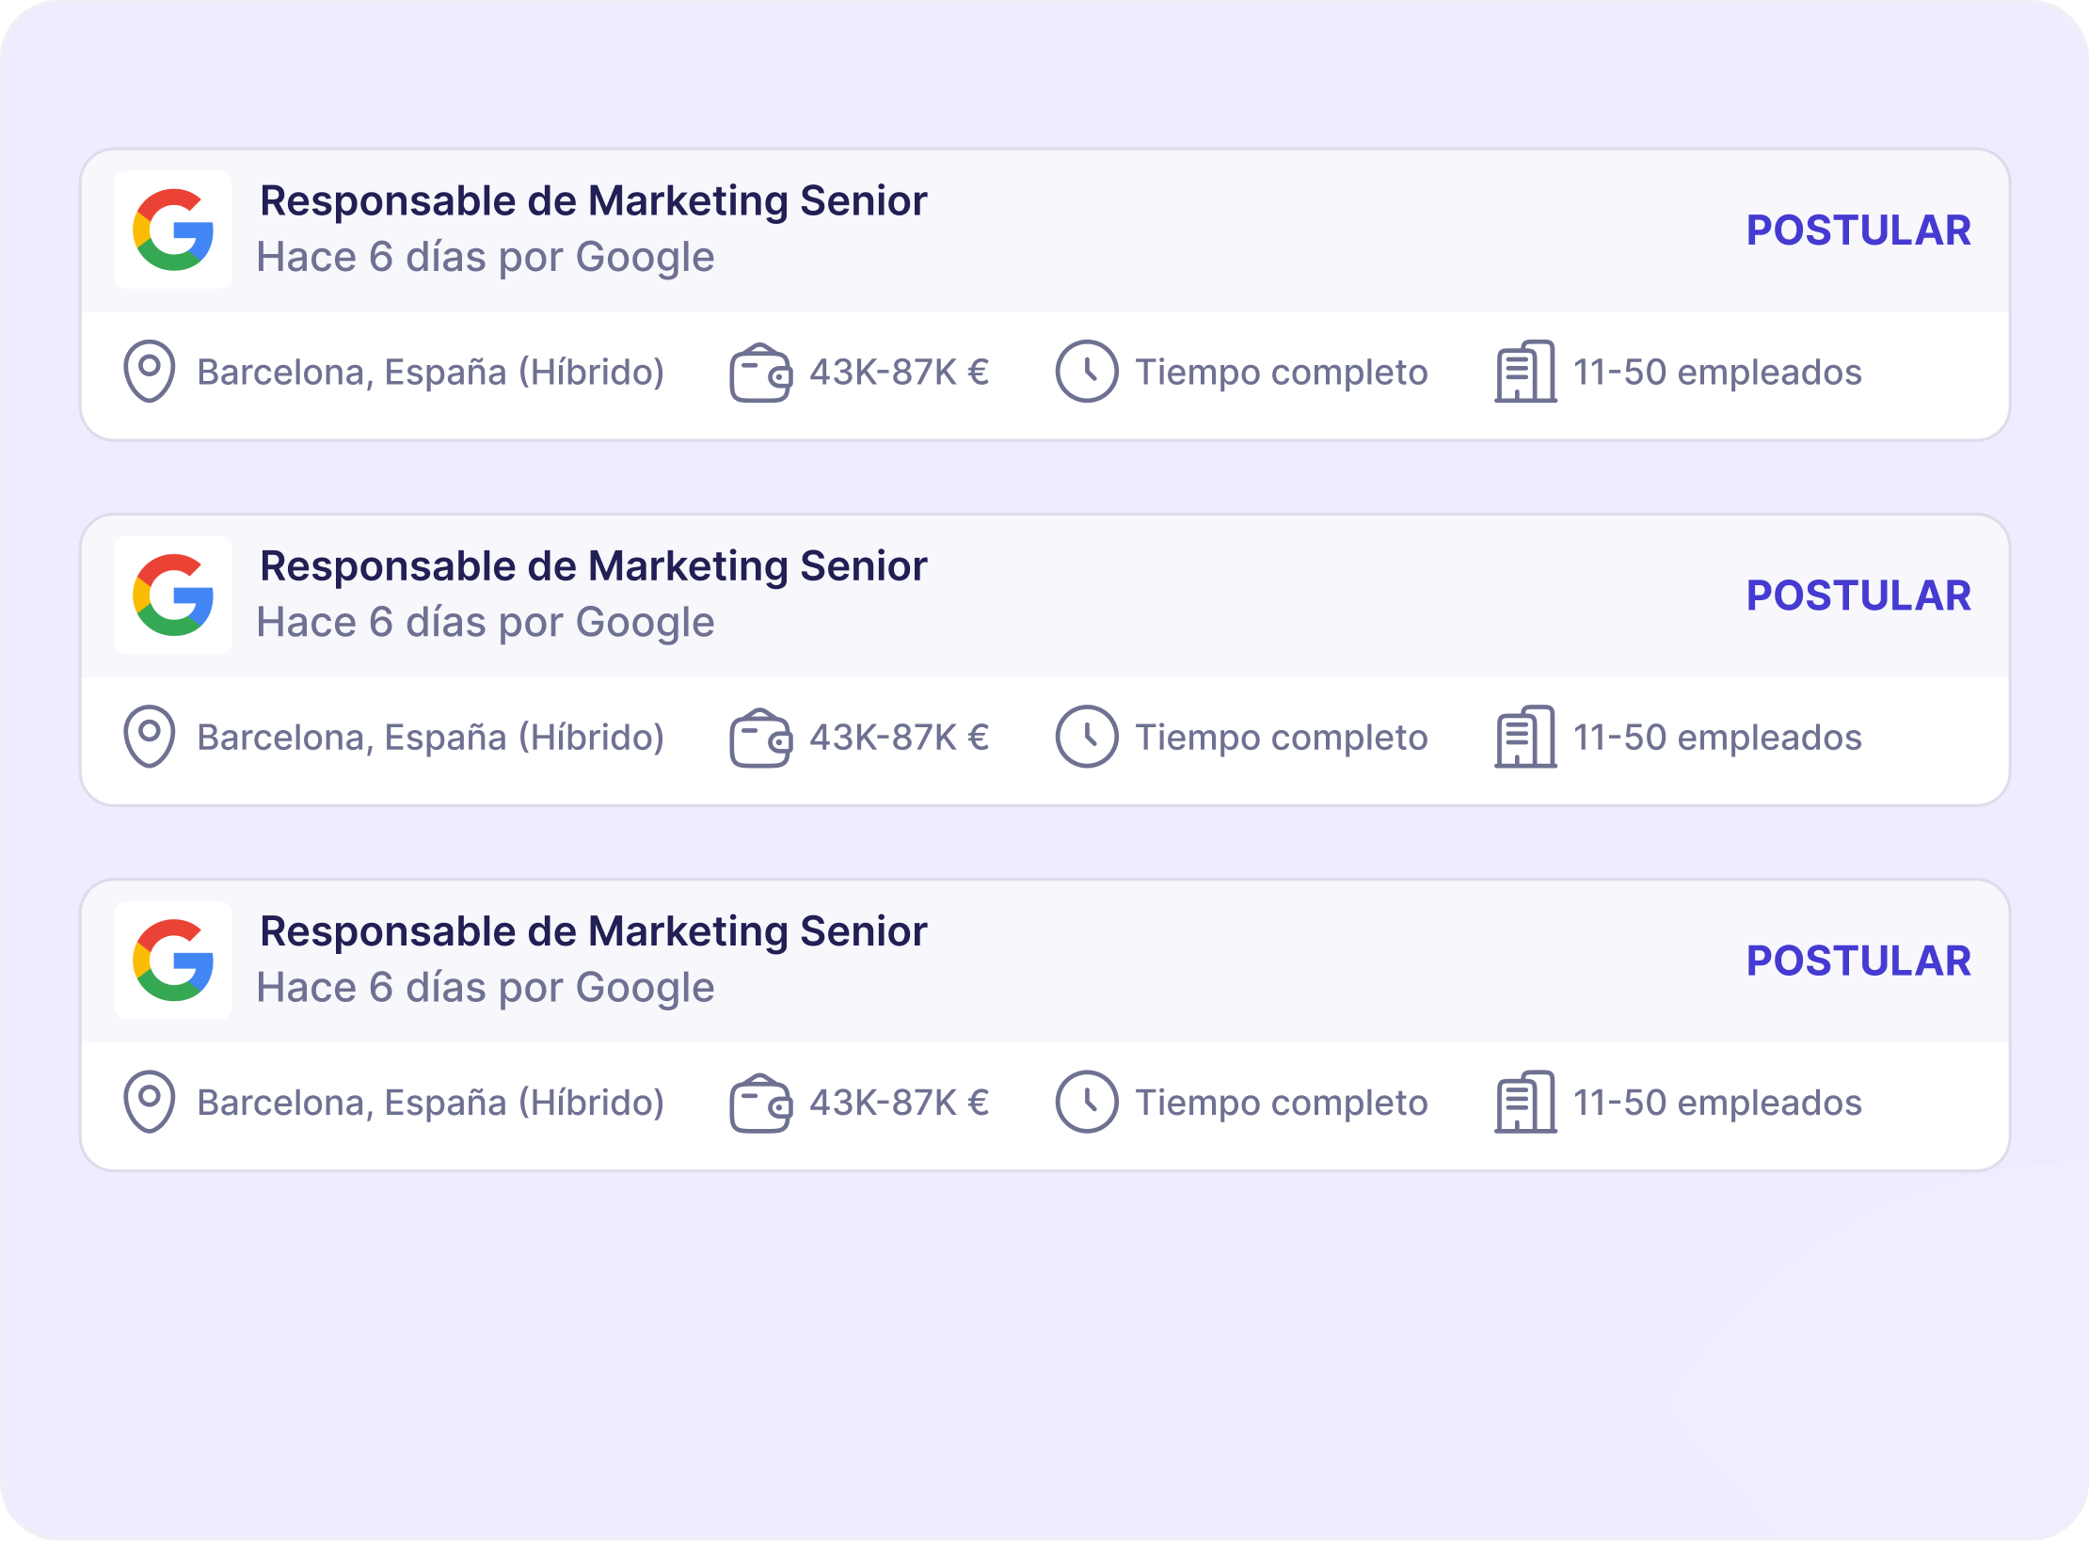Click Hace 6 días por Google on first card
Image resolution: width=2089 pixels, height=1541 pixels.
tap(486, 256)
